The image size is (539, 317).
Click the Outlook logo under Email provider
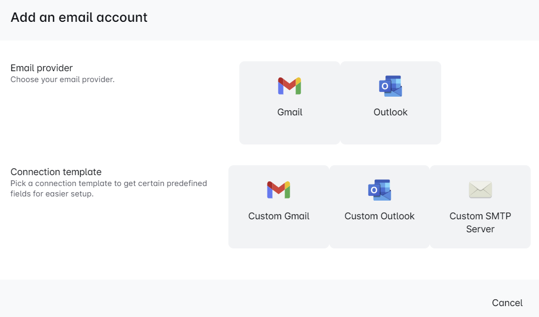pyautogui.click(x=391, y=86)
